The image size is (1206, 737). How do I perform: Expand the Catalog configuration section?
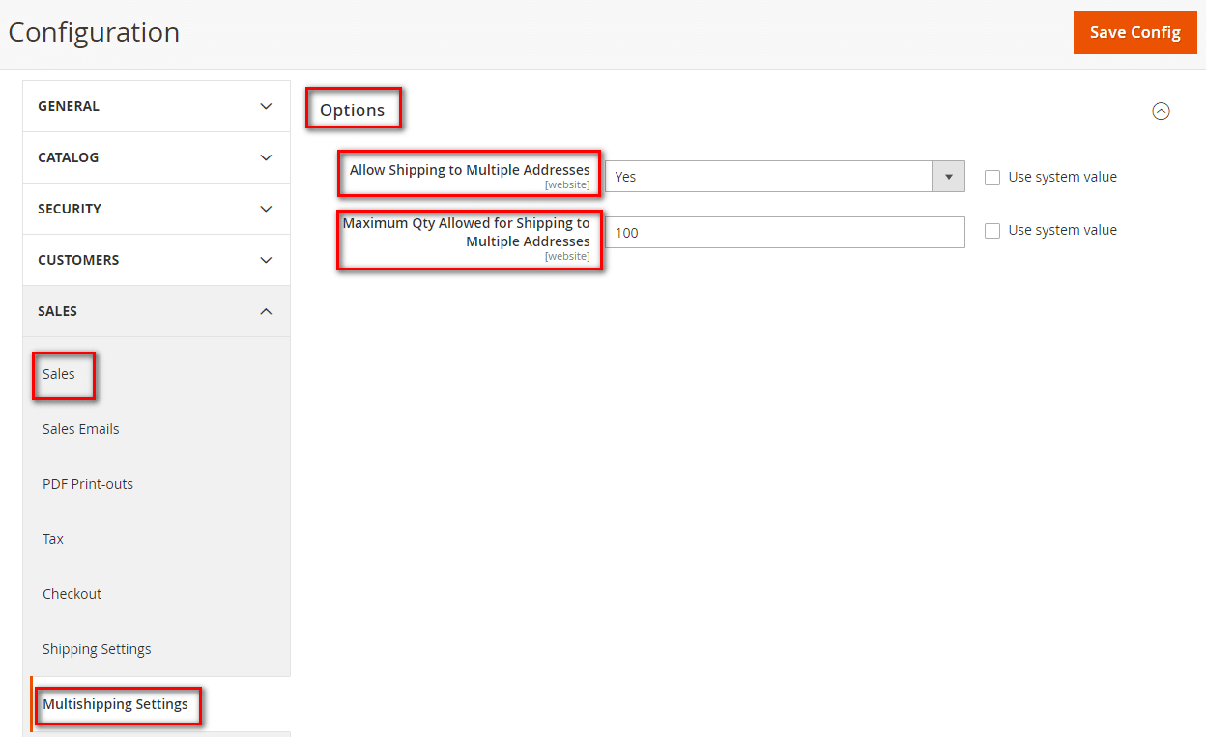(x=156, y=157)
